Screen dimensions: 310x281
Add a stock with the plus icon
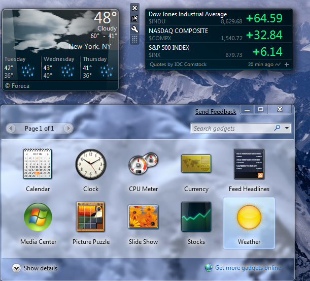287,65
